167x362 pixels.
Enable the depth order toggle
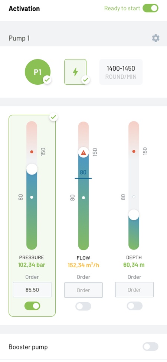[134, 306]
